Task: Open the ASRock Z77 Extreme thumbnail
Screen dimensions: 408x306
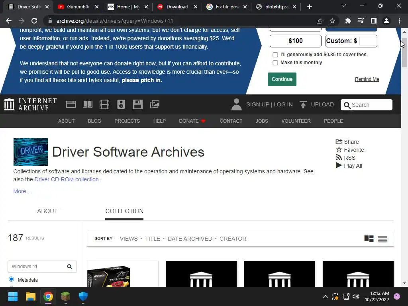Action: 123,274
